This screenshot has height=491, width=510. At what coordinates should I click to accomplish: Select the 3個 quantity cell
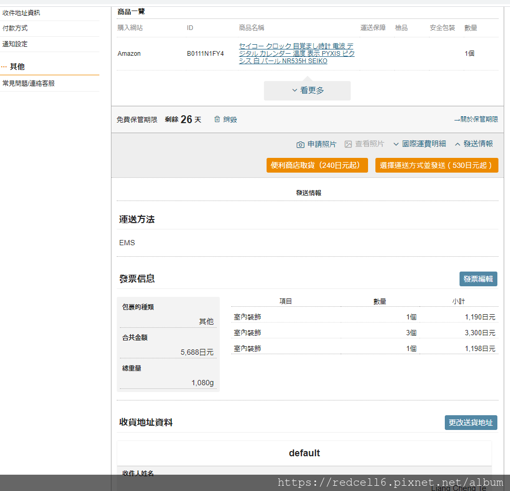click(411, 333)
